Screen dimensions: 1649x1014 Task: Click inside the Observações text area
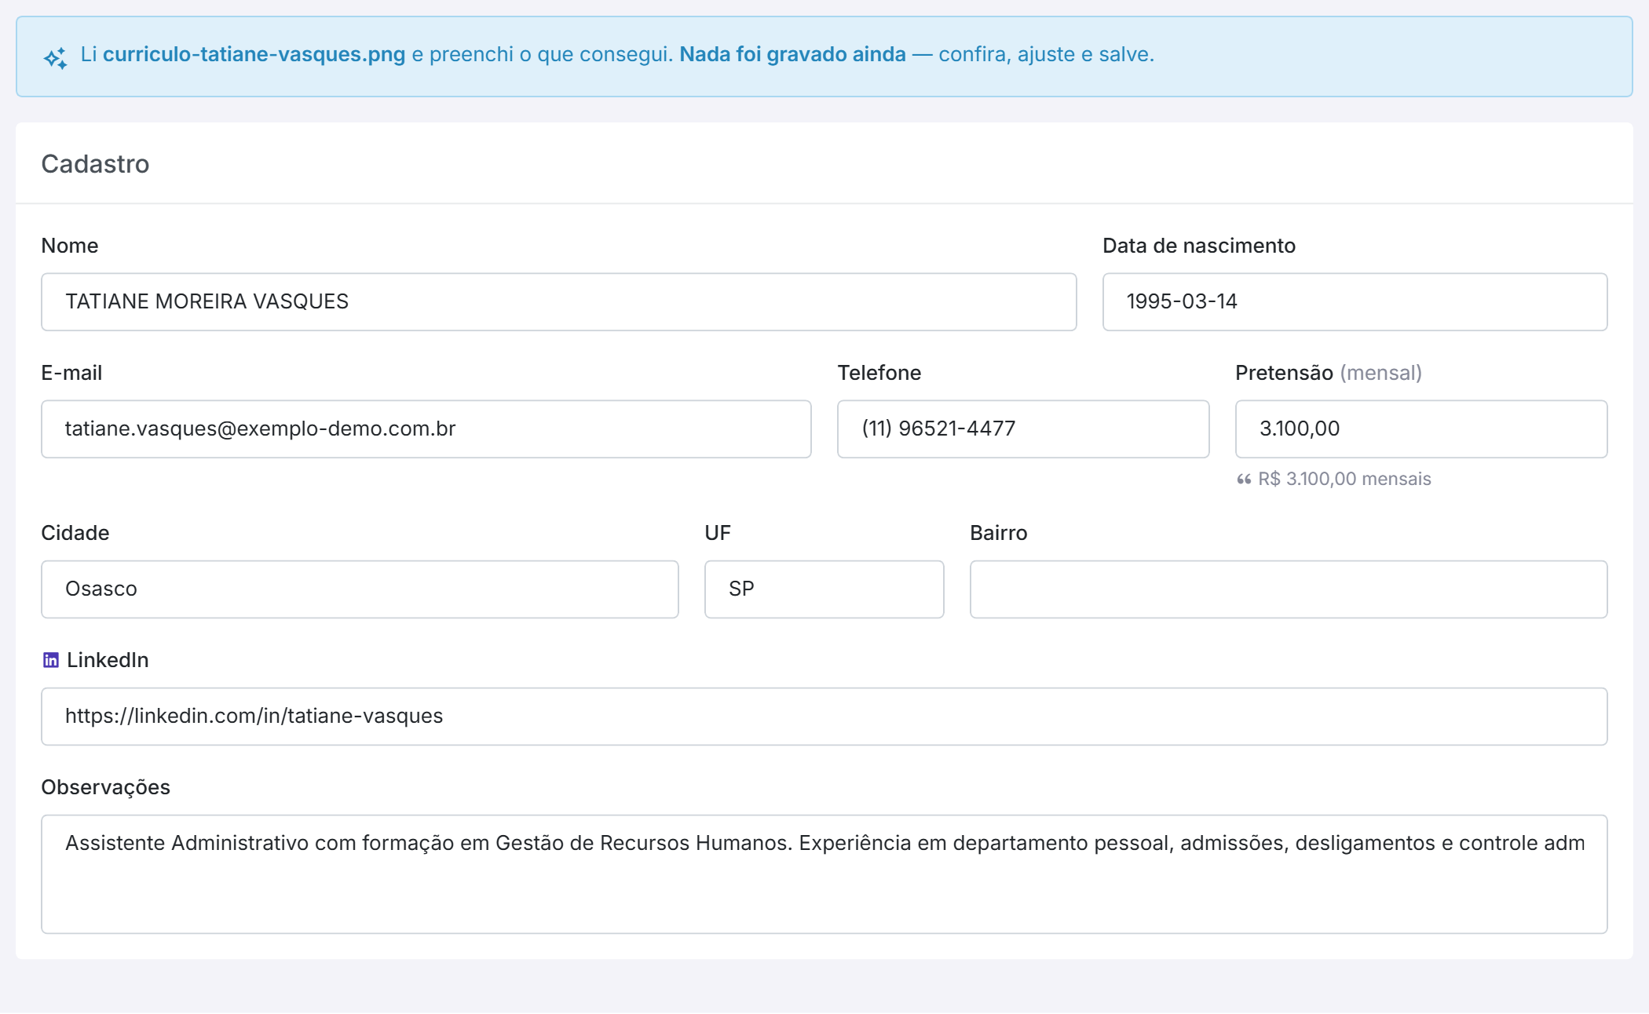[824, 874]
